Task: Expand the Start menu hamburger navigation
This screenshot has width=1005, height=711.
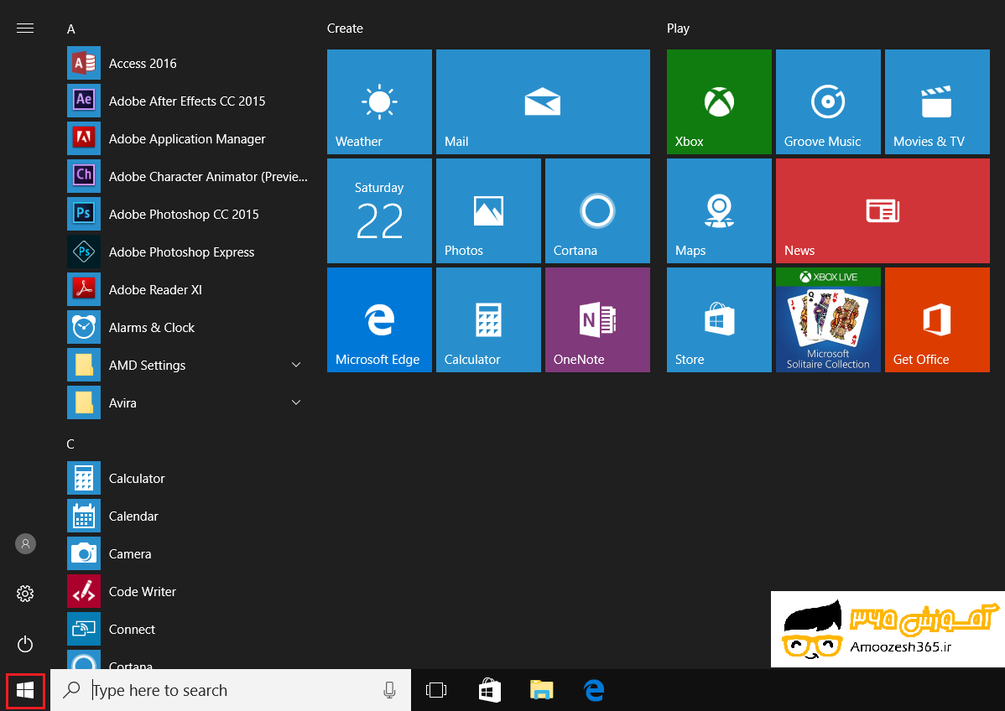Action: point(25,29)
